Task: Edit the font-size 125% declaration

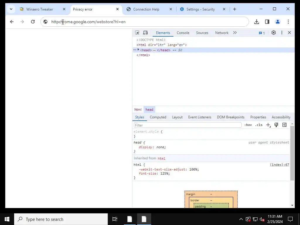Action: click(x=154, y=173)
